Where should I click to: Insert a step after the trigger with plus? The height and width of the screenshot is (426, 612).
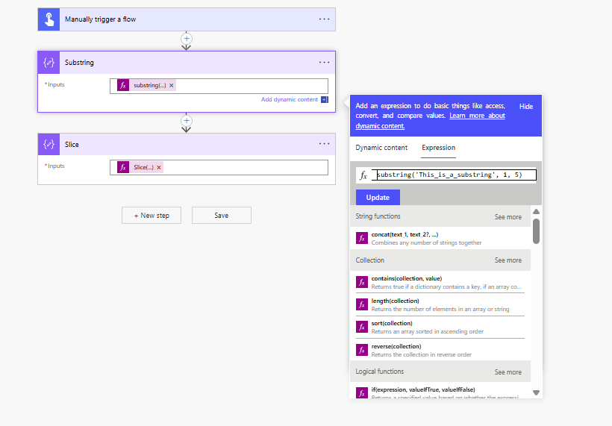[187, 39]
